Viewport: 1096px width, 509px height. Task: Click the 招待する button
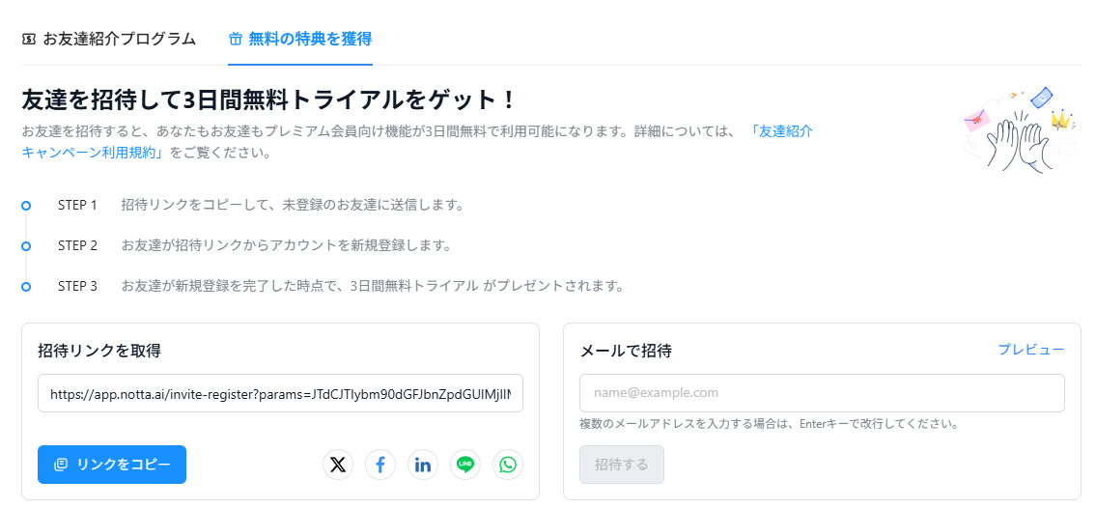(x=622, y=465)
